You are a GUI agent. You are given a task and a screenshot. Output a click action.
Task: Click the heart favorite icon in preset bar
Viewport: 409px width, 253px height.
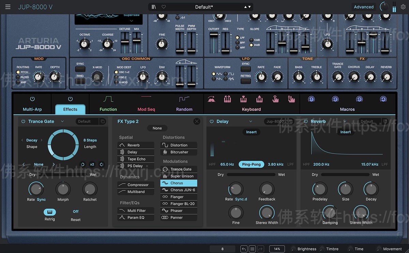164,6
